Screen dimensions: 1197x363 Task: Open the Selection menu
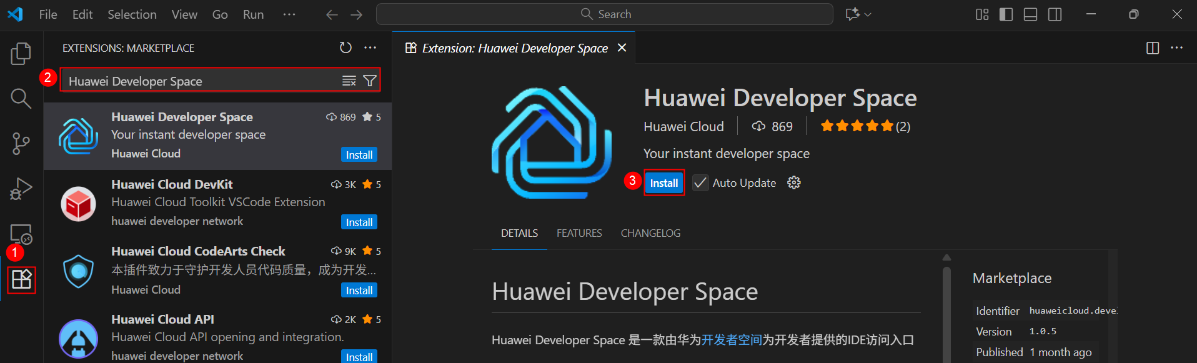pyautogui.click(x=132, y=14)
